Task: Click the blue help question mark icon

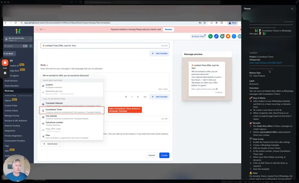Action: [x=234, y=36]
